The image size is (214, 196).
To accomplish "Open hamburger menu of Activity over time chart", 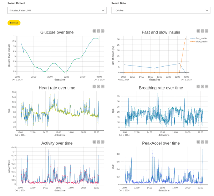I will [x=103, y=142].
